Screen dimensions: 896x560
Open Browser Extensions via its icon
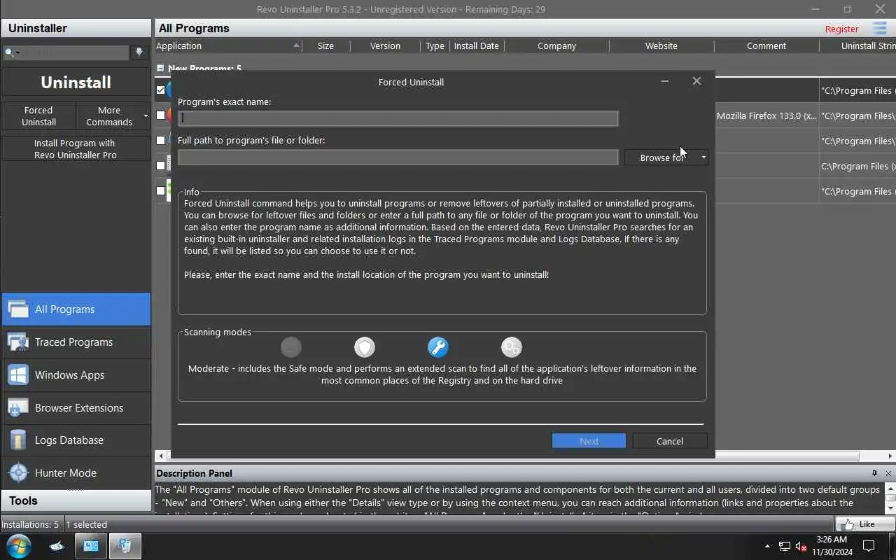coord(17,408)
